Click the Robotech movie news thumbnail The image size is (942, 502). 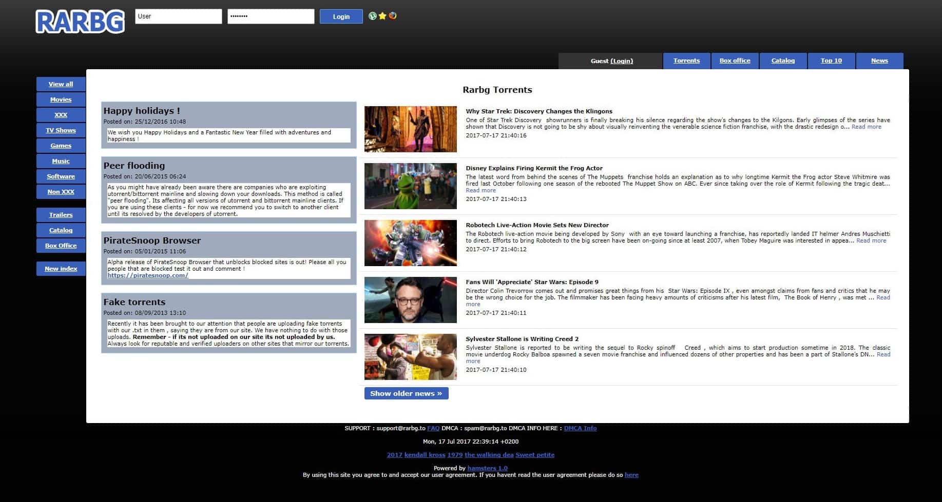[x=411, y=243]
